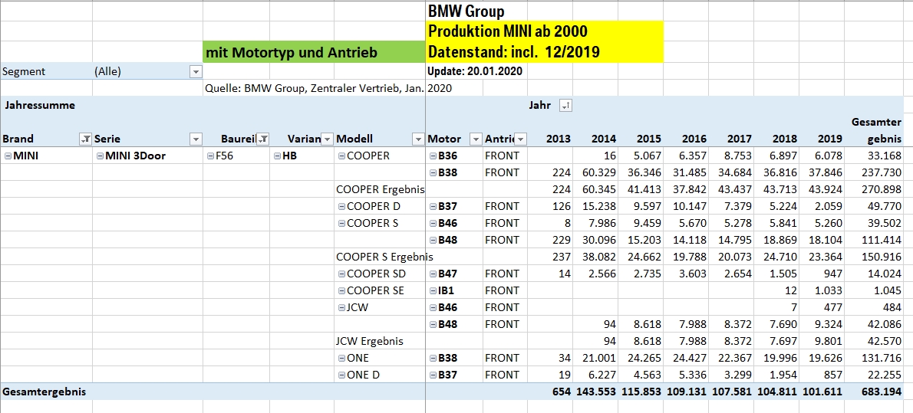Collapse the IB1 motor row
913x413 pixels.
(x=433, y=290)
